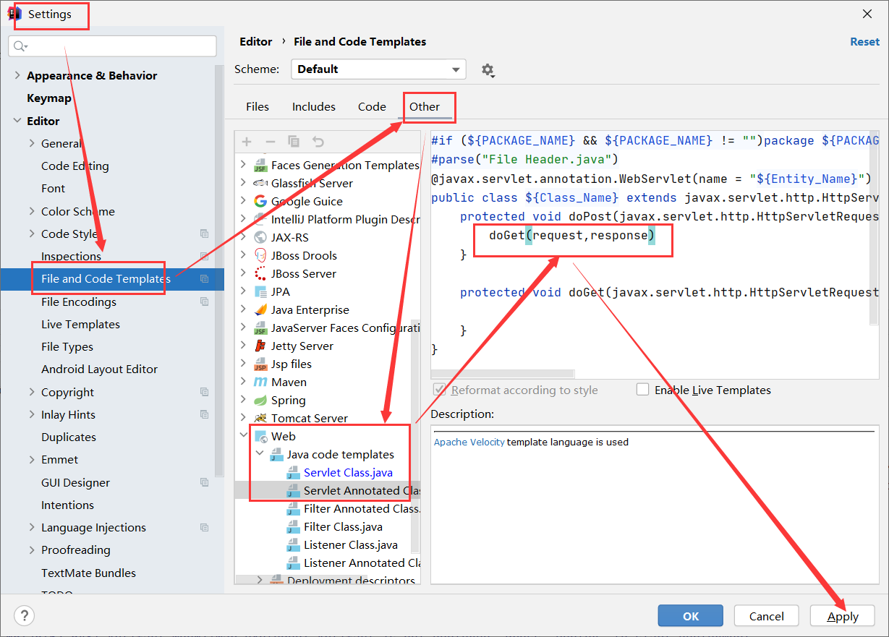Click Editor in the breadcrumb
This screenshot has width=889, height=637.
(256, 42)
